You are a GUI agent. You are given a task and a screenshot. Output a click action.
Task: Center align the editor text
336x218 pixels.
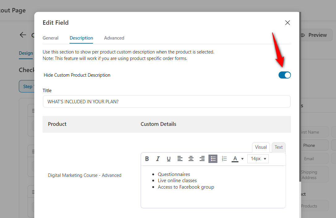(x=191, y=159)
